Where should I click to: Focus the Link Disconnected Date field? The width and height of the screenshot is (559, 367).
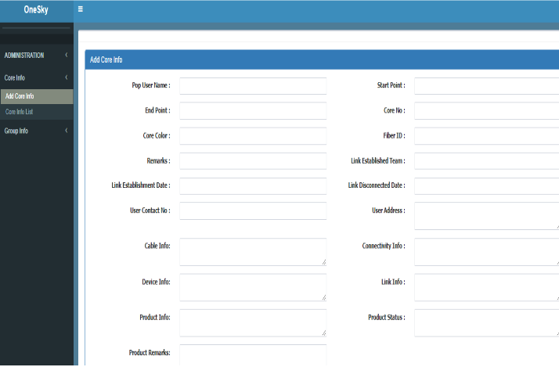click(x=486, y=186)
